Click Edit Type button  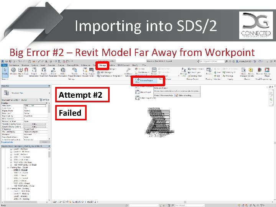click(x=44, y=100)
